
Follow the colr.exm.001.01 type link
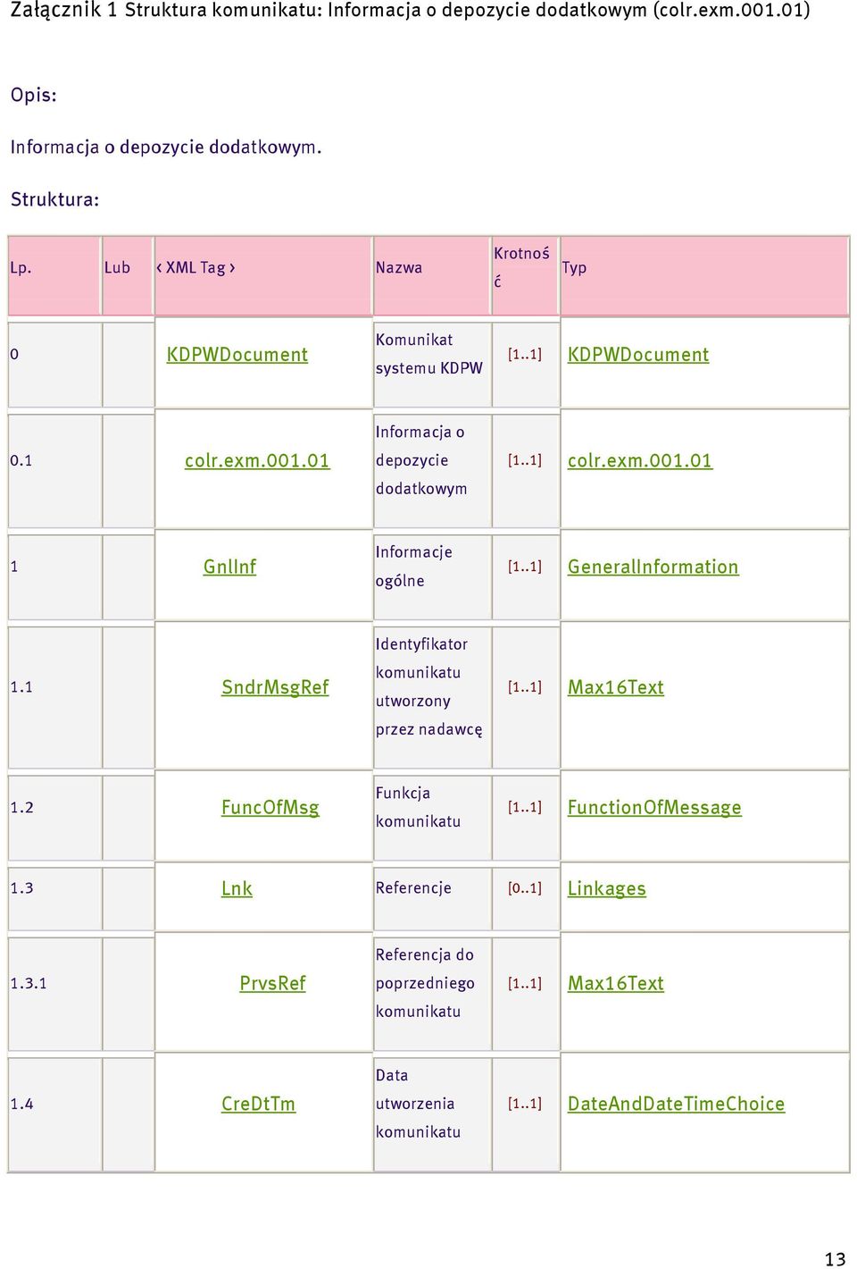pyautogui.click(x=640, y=461)
